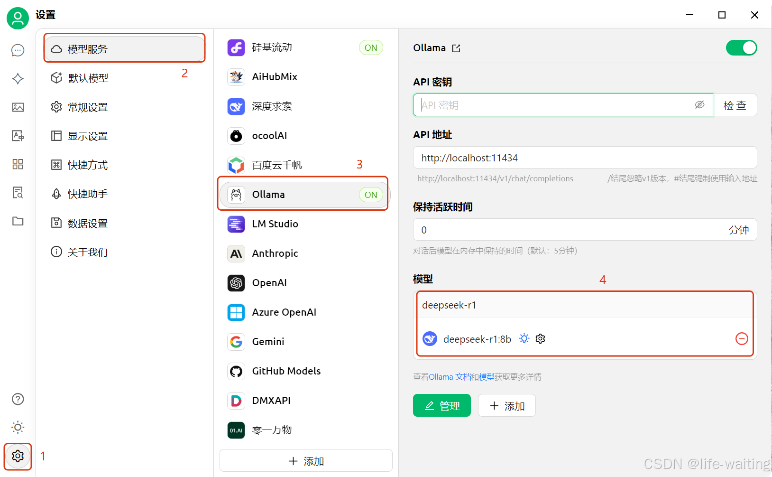Select the GitHub Models provider
772x477 pixels.
point(305,371)
